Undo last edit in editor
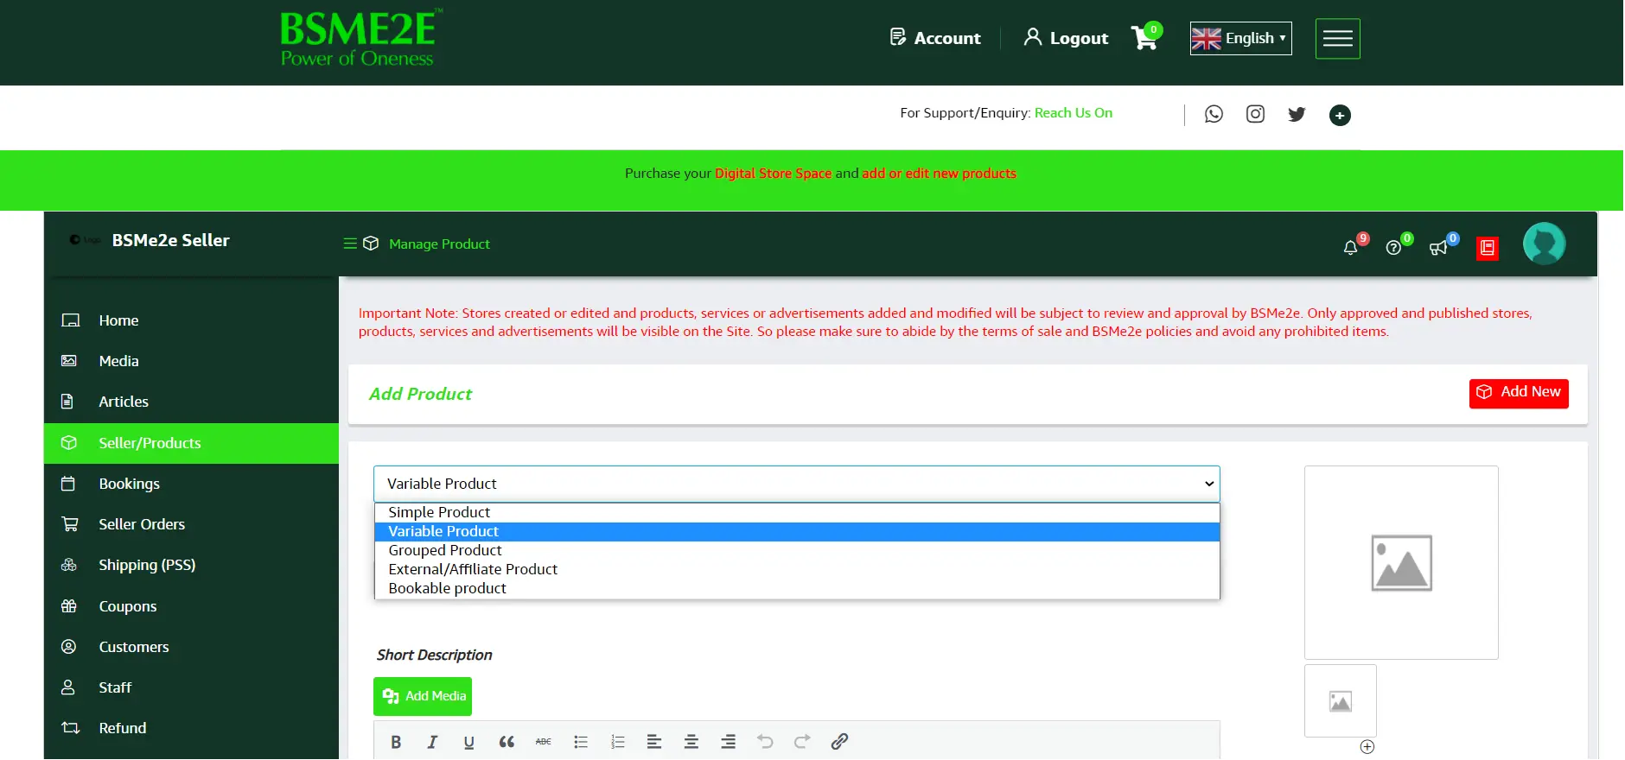Viewport: 1625px width, 760px height. 765,741
